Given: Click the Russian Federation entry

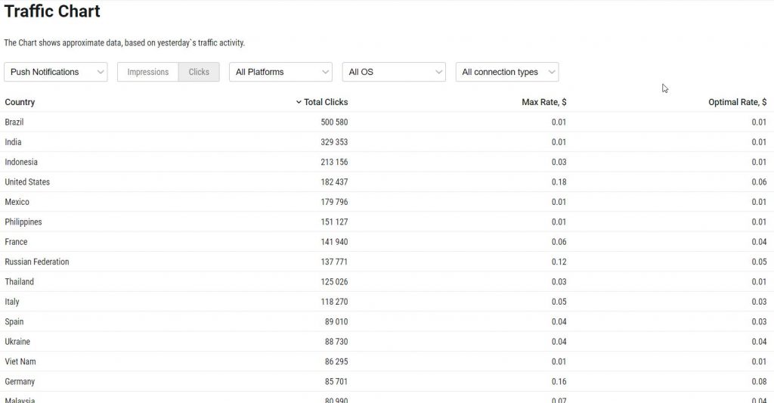Looking at the screenshot, I should click(36, 262).
